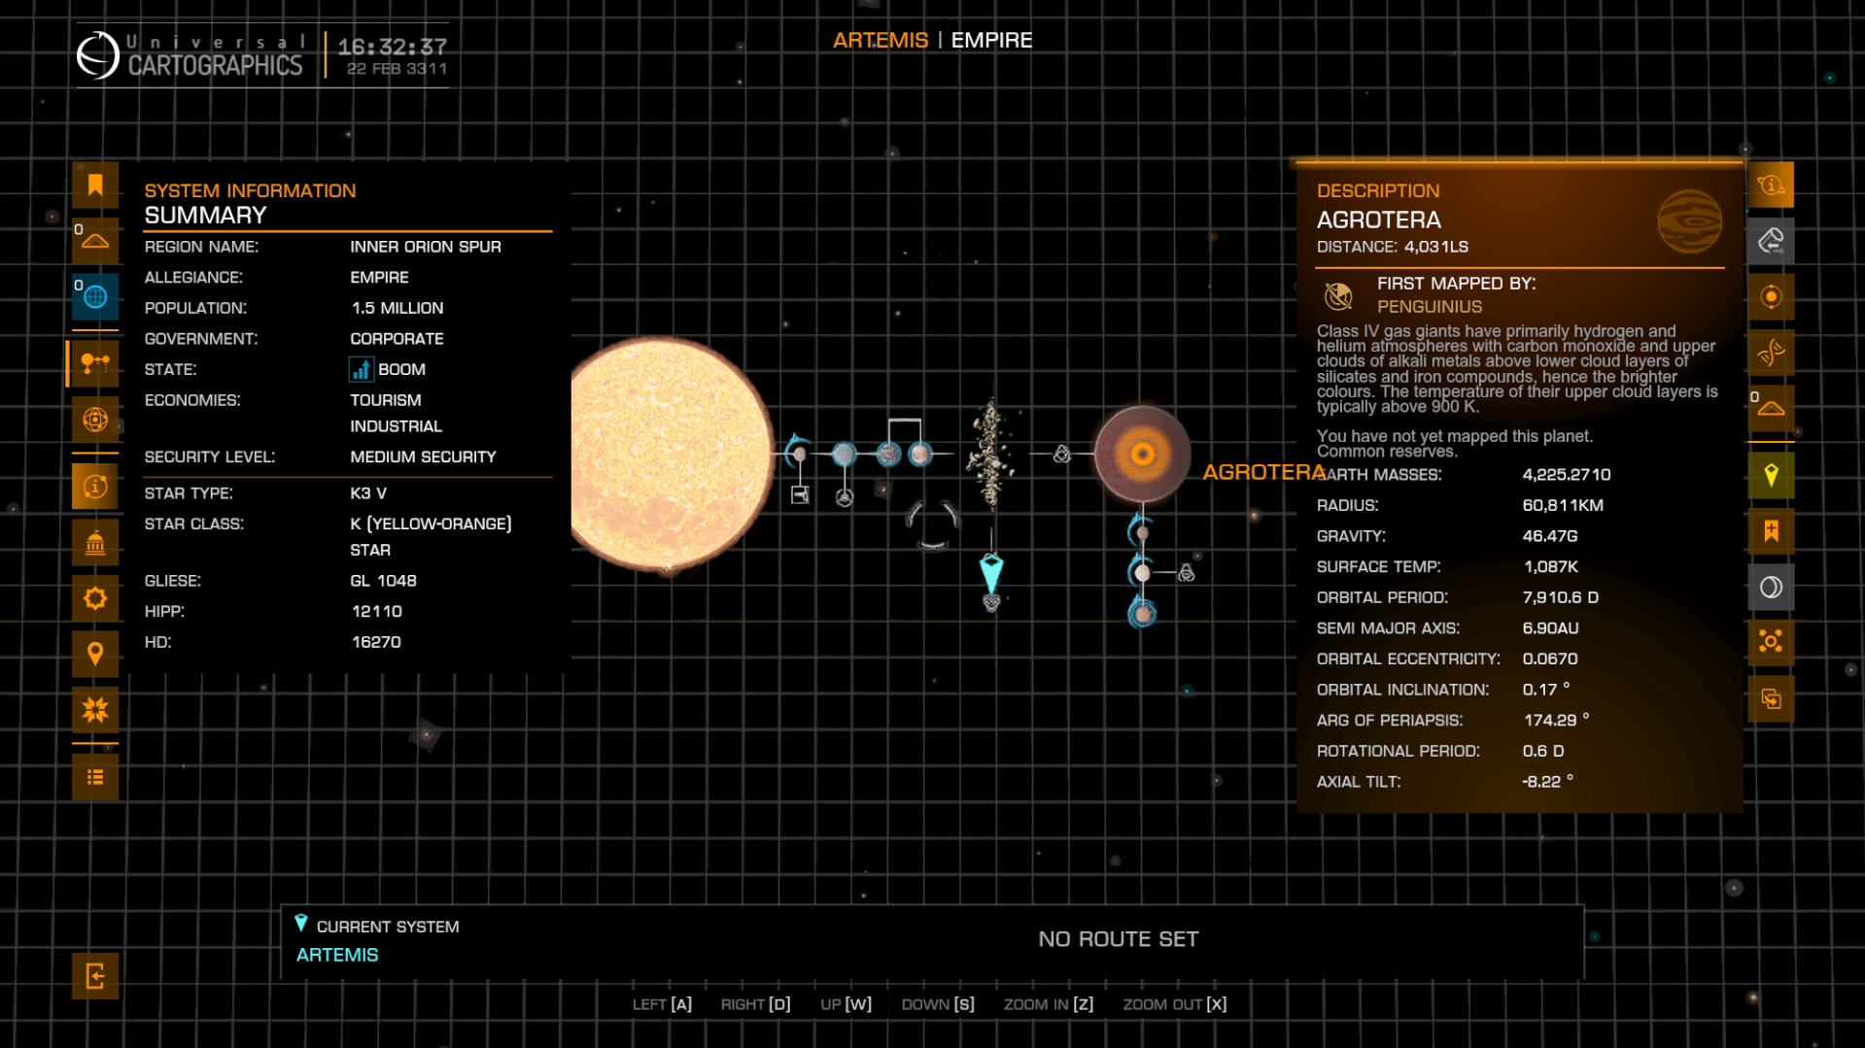Open the government factions building icon
Image resolution: width=1865 pixels, height=1048 pixels.
[95, 542]
